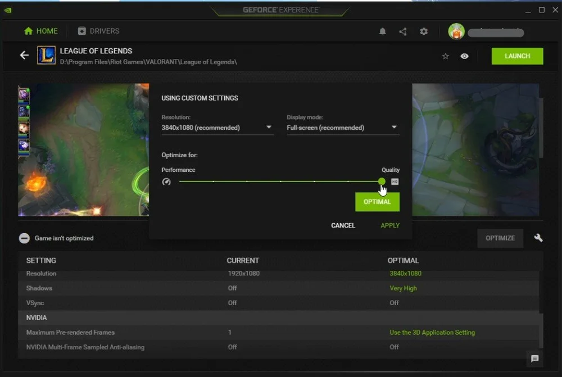This screenshot has width=562, height=377.
Task: Click the wrench icon next to Optimize
Action: coord(538,238)
